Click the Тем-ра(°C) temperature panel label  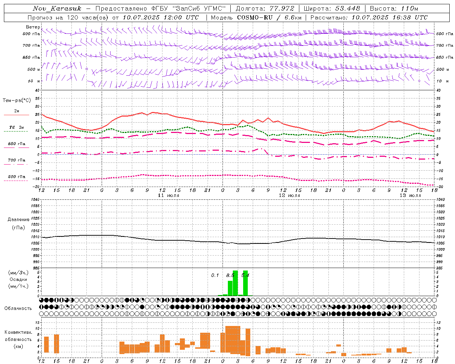[17, 101]
